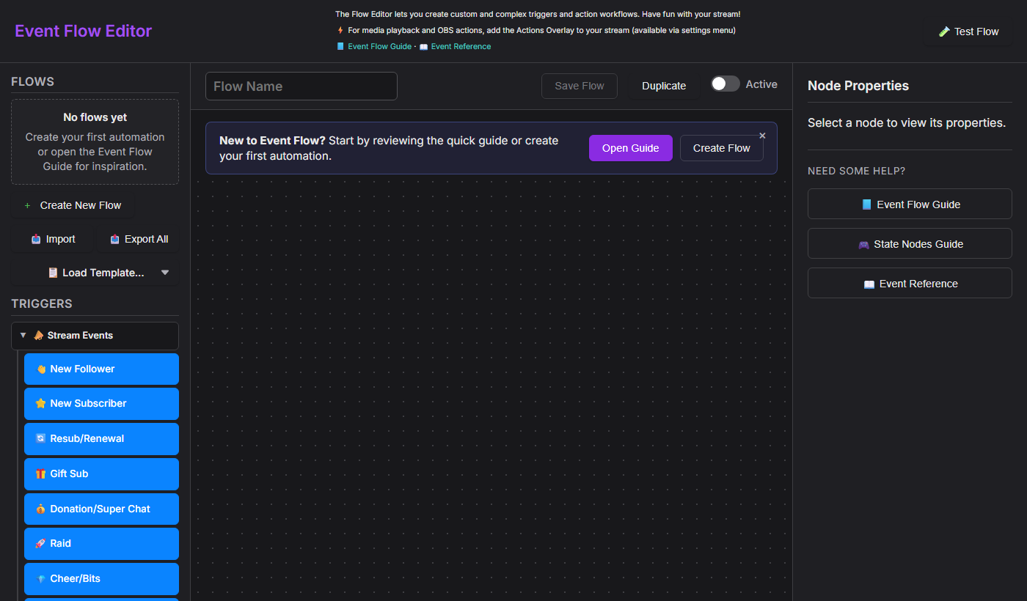Viewport: 1027px width, 601px height.
Task: Open Event Flow Guide link in header
Action: point(379,46)
